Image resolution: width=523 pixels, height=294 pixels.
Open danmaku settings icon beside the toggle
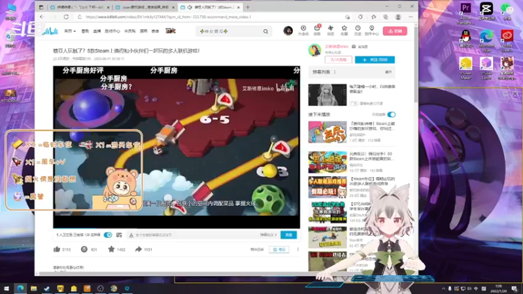119,235
